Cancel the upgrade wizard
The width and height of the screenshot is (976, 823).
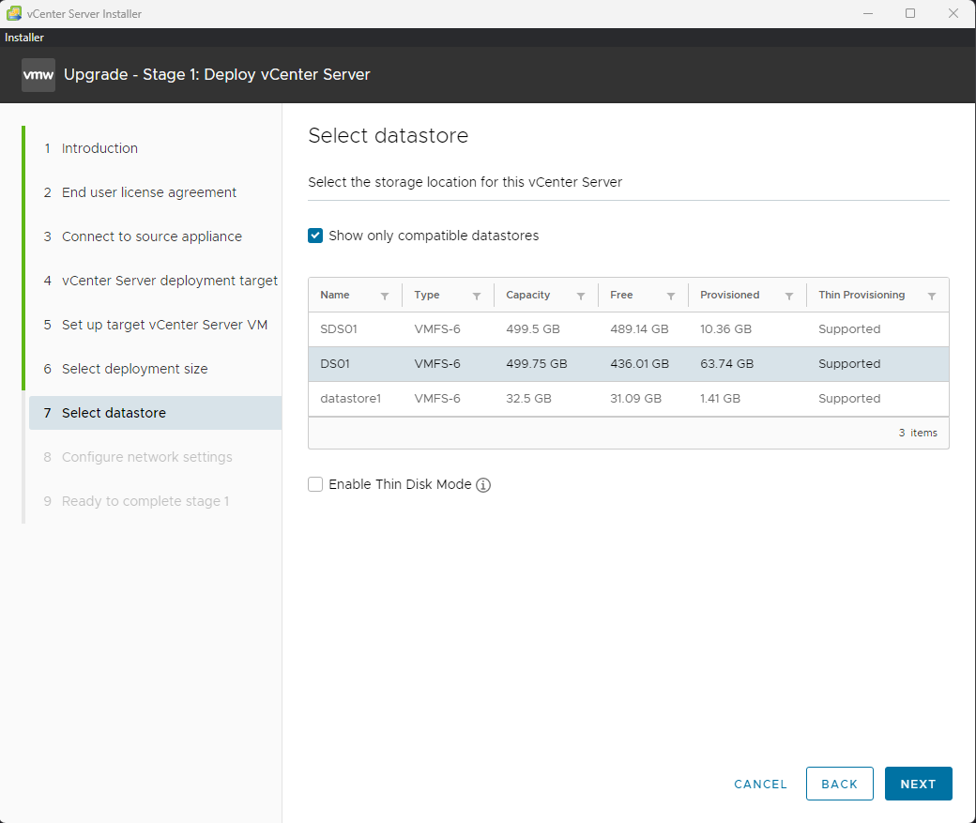pos(760,784)
